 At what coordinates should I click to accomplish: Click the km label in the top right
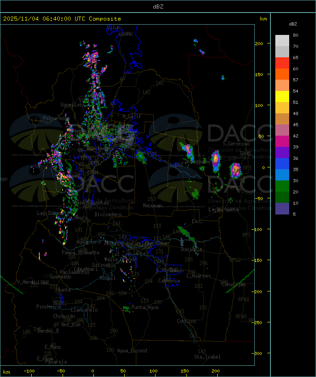click(x=263, y=19)
